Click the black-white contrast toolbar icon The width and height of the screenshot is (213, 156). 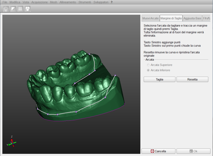[x=13, y=9]
